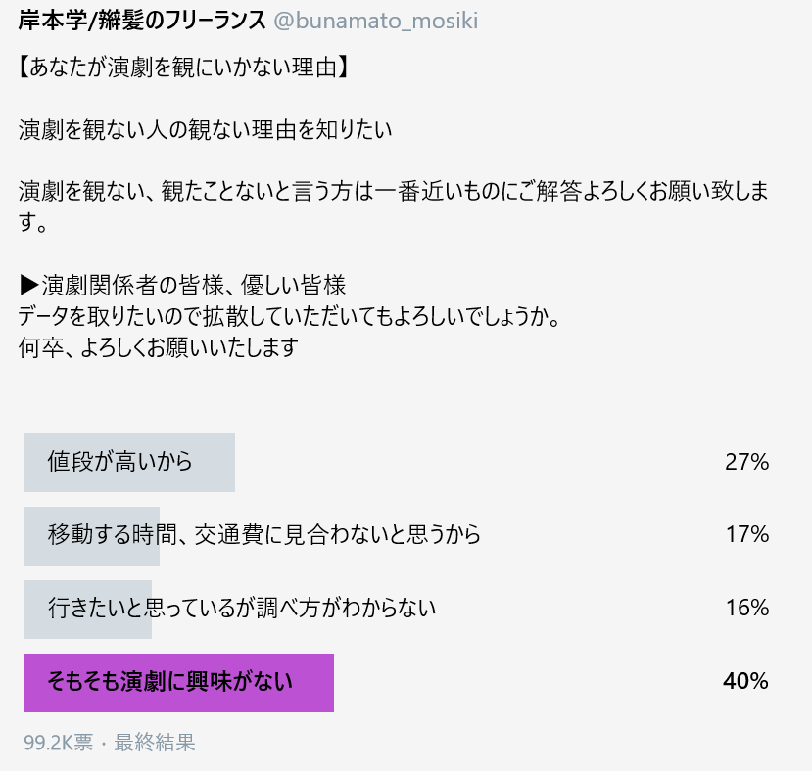812x771 pixels.
Task: Click the line 何卒、よろしくお願いいたします
Action: tap(159, 347)
